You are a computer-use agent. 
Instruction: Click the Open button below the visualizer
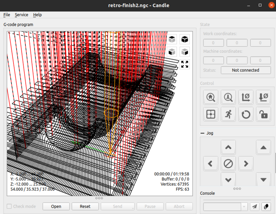coord(56,207)
